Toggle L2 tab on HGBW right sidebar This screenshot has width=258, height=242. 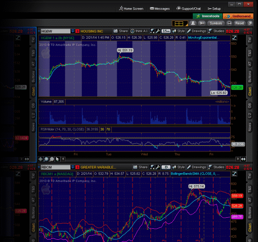point(250,115)
